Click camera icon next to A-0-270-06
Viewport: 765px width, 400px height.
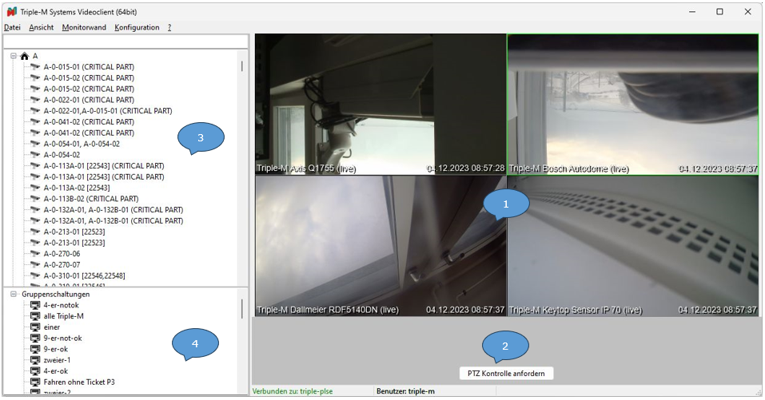pos(35,253)
